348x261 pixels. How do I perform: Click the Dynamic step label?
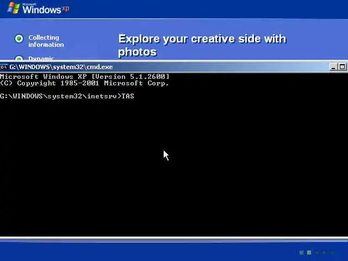point(41,58)
